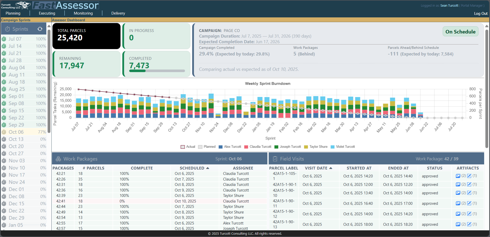Click the refresh icon in the Sprints panel
The image size is (490, 237).
[40, 29]
